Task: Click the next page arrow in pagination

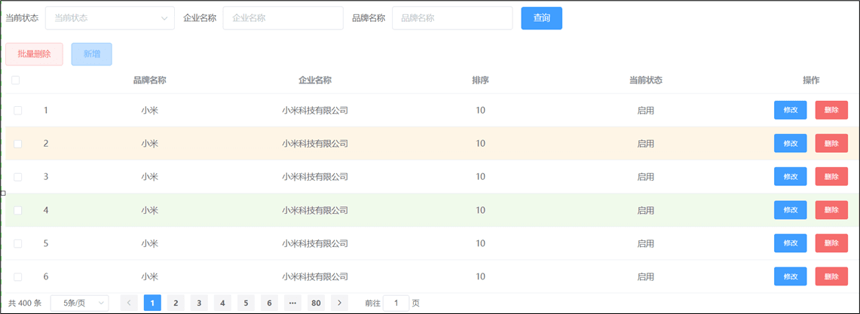Action: 339,303
